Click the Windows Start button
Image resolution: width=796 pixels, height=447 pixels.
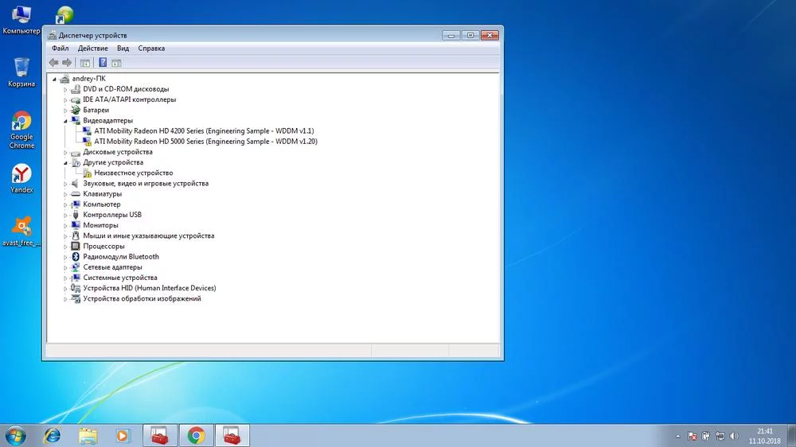tap(15, 436)
